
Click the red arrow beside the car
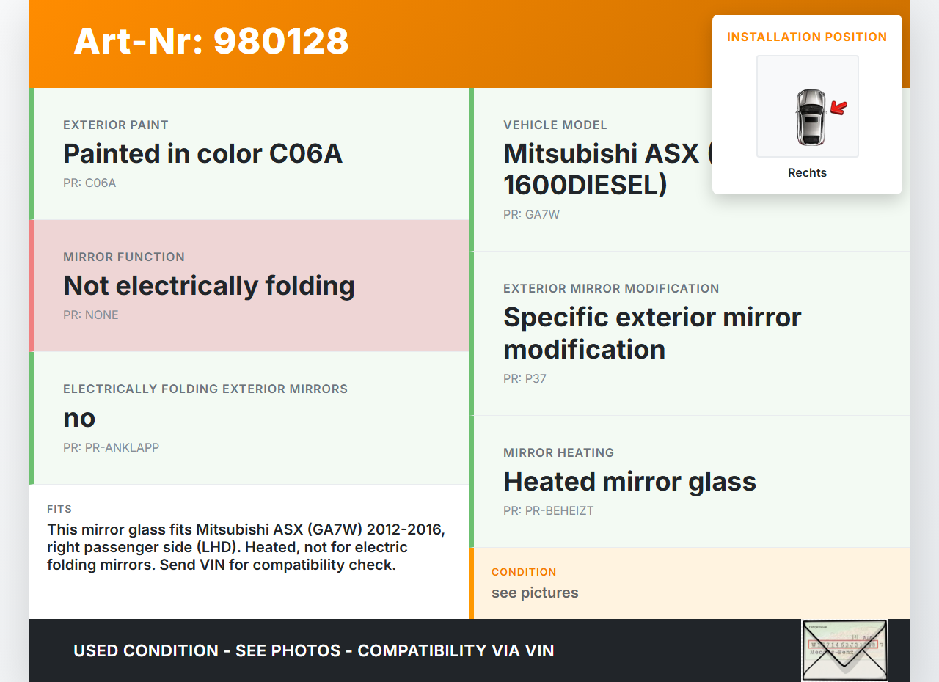pyautogui.click(x=838, y=109)
